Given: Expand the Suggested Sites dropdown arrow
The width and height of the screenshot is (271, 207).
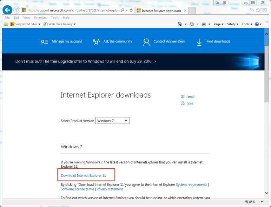Looking at the screenshot, I should 39,24.
